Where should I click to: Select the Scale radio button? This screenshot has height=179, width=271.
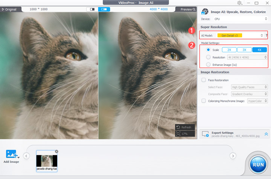tap(208, 50)
